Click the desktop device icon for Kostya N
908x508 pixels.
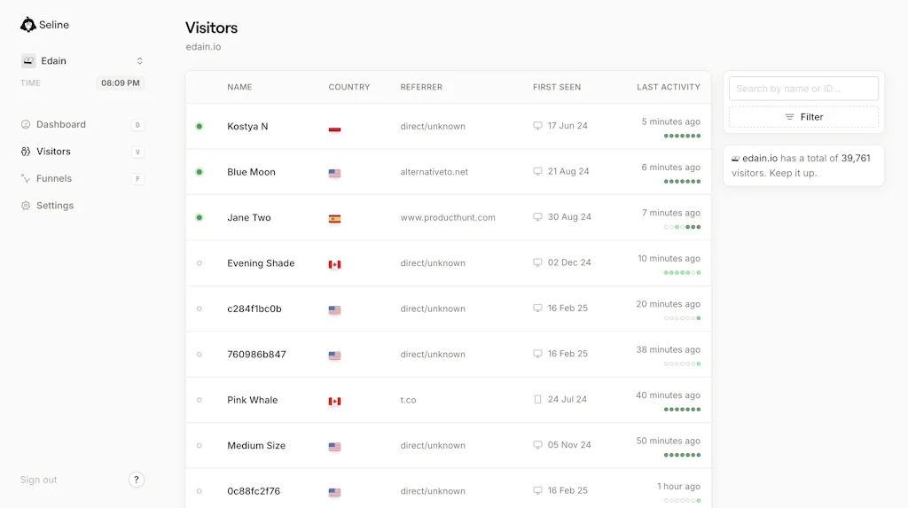(537, 126)
